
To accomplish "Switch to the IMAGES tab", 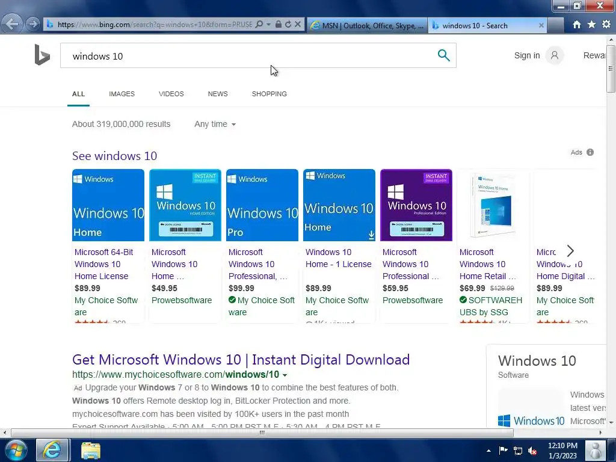I will pos(122,94).
